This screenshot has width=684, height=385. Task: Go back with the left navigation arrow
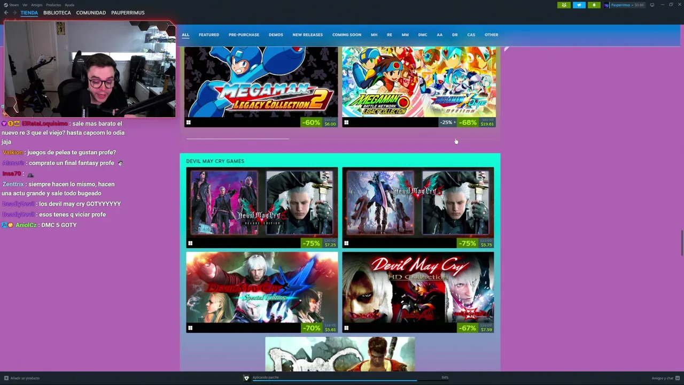coord(6,13)
